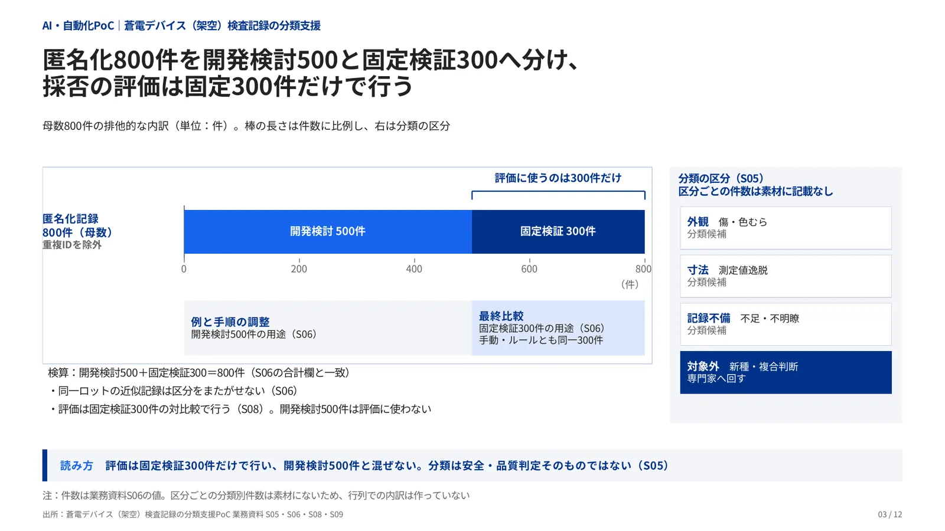The height and width of the screenshot is (531, 945).
Task: Click axis tick label '600'
Action: click(529, 269)
